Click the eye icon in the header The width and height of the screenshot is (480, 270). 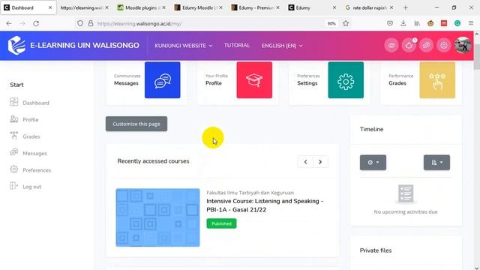pos(391,46)
